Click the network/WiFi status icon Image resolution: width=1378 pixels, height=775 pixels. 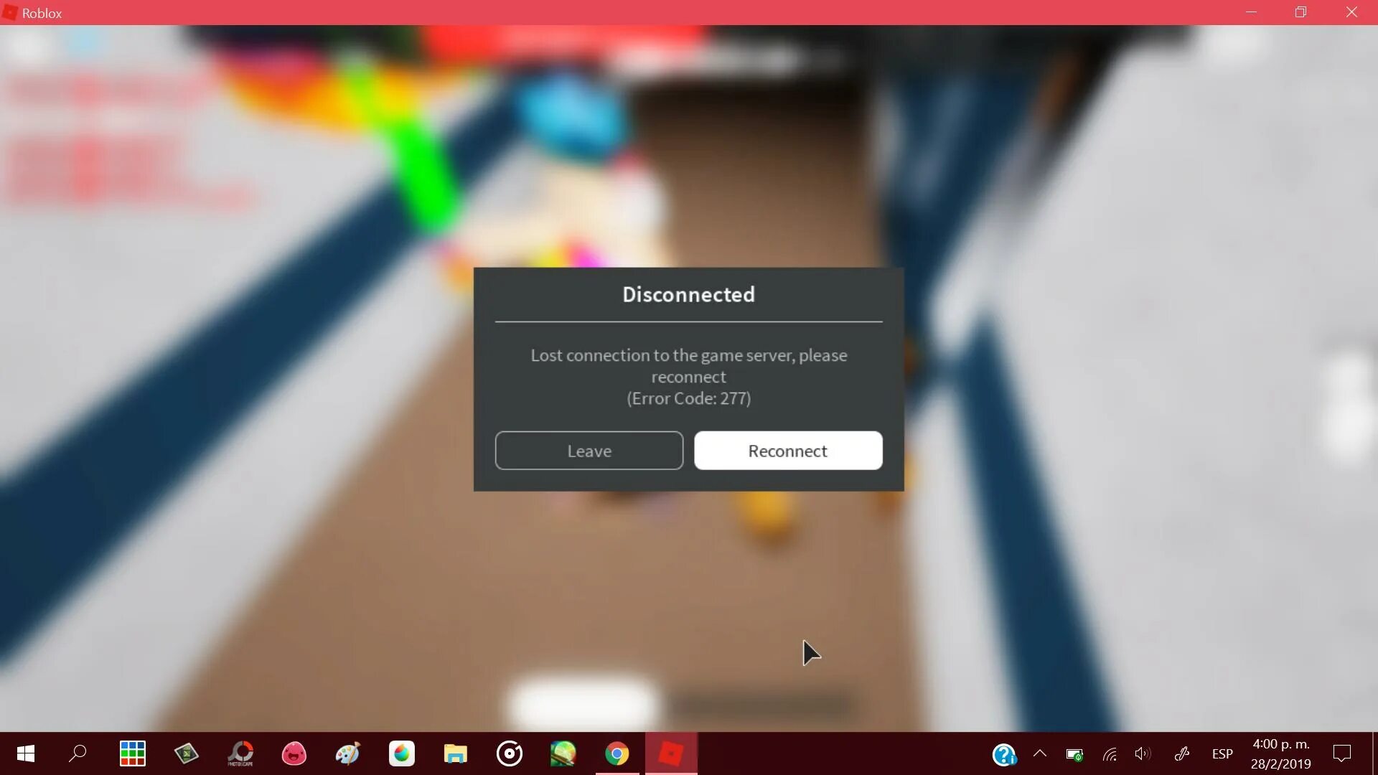1110,753
